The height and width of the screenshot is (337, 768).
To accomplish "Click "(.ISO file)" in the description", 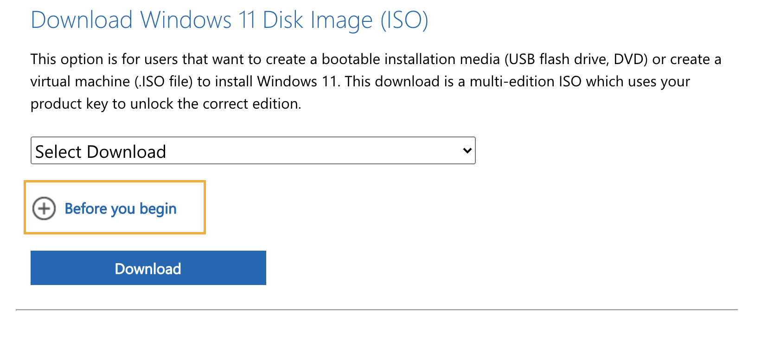I will point(163,82).
